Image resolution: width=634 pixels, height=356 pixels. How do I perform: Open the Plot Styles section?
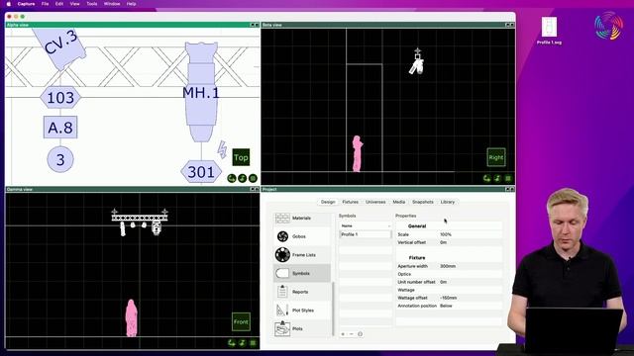tap(301, 311)
